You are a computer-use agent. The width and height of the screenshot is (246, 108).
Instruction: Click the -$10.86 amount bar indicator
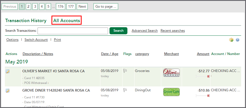pos(203,96)
